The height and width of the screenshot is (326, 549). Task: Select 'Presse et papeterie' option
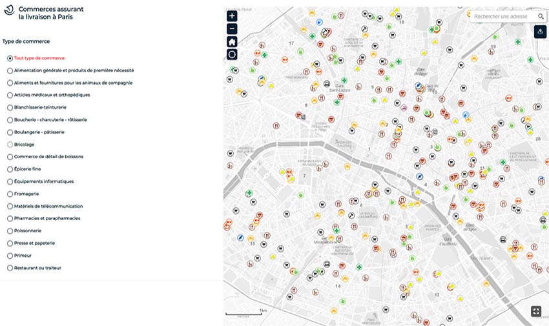(x=10, y=243)
